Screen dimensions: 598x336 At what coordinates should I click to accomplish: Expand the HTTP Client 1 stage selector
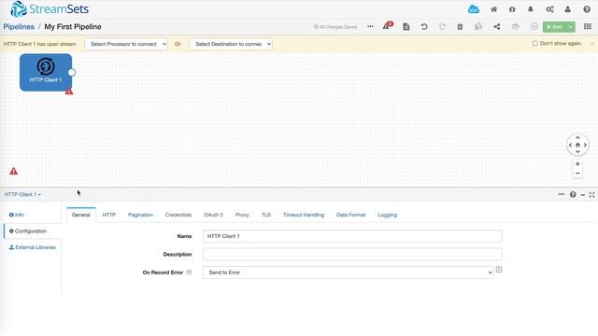[x=22, y=195]
